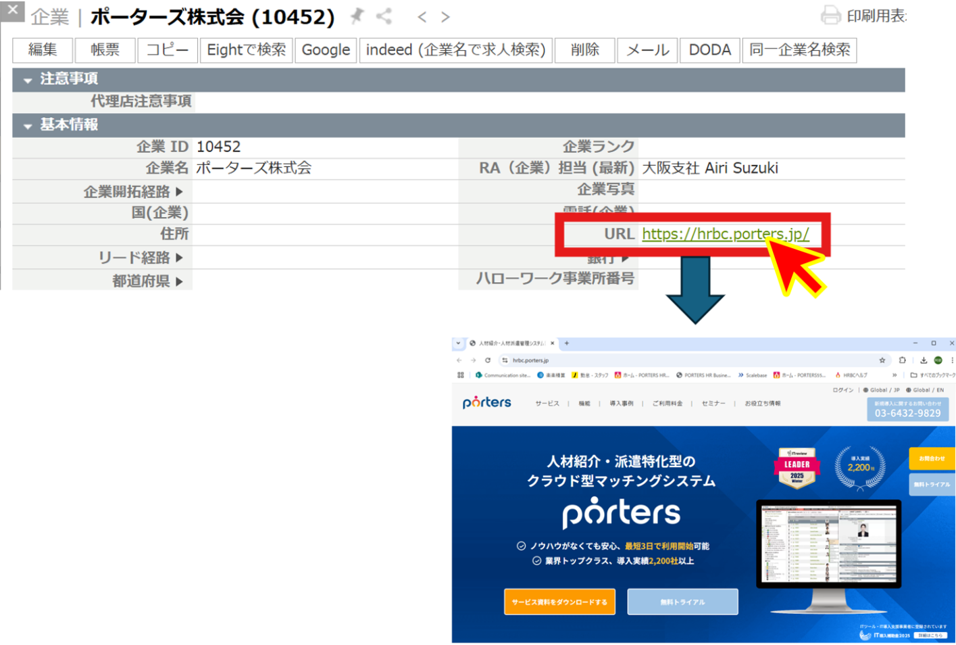The height and width of the screenshot is (645, 956).
Task: Open the site information icon in the address bar
Action: (x=505, y=360)
